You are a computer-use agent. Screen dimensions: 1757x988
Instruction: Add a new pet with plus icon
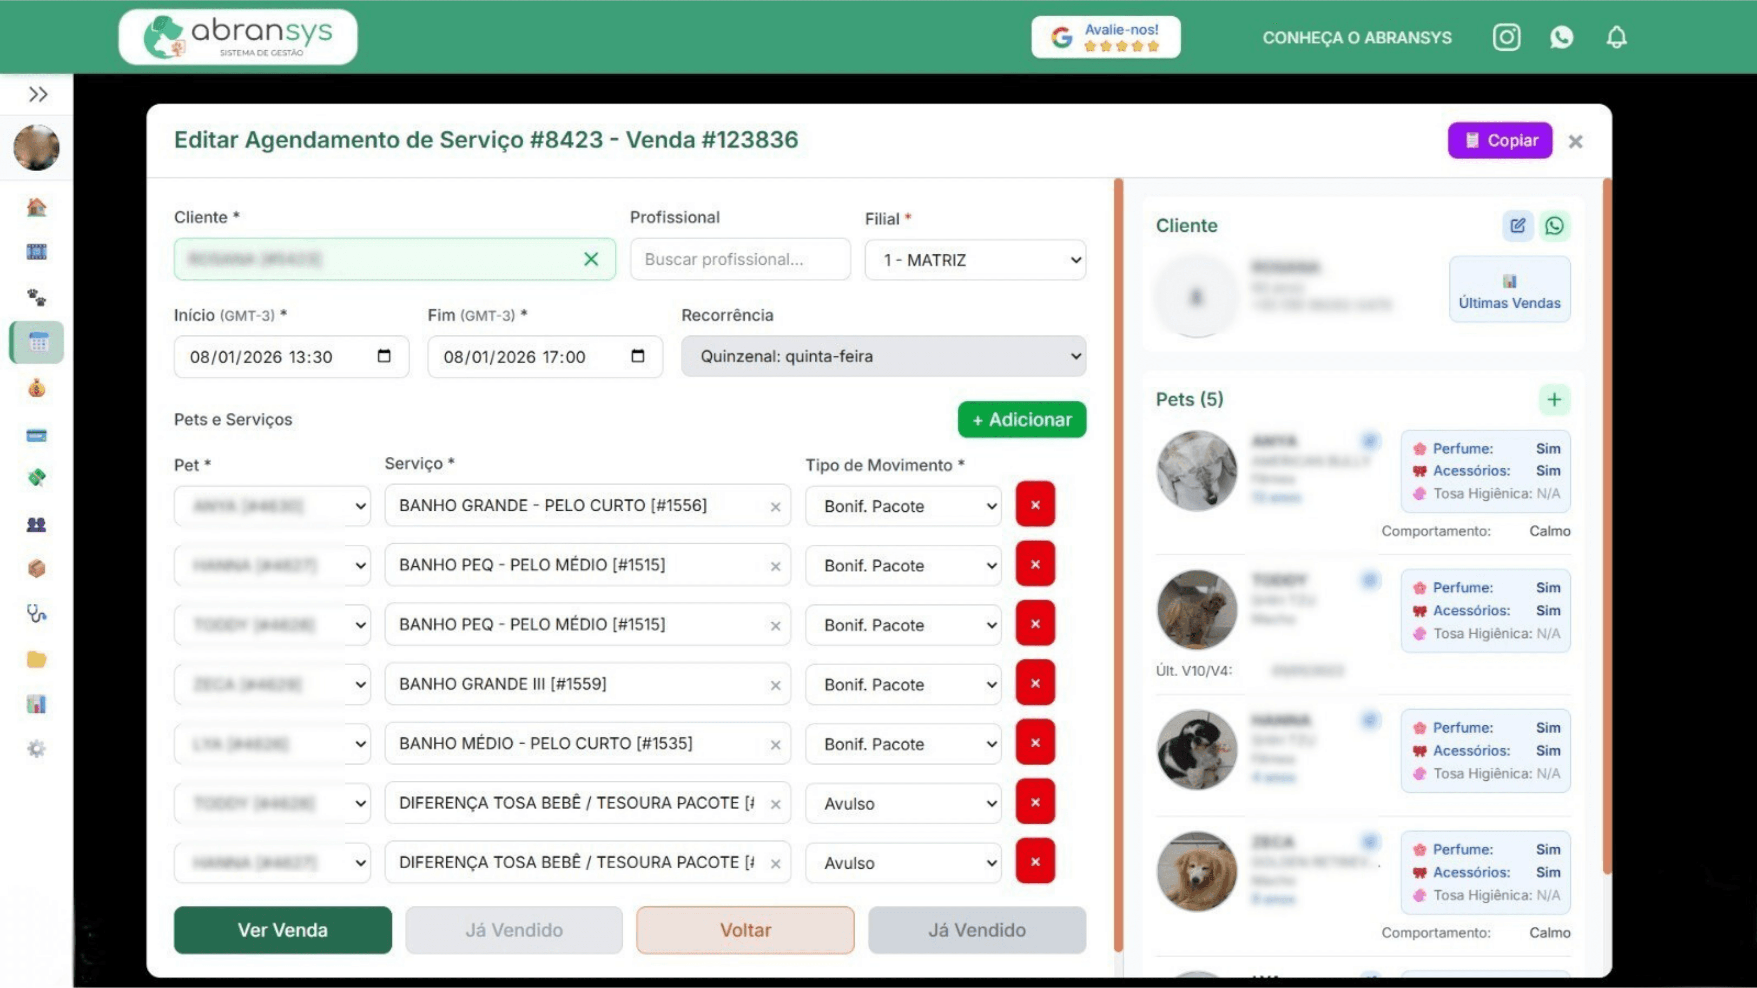click(x=1554, y=400)
